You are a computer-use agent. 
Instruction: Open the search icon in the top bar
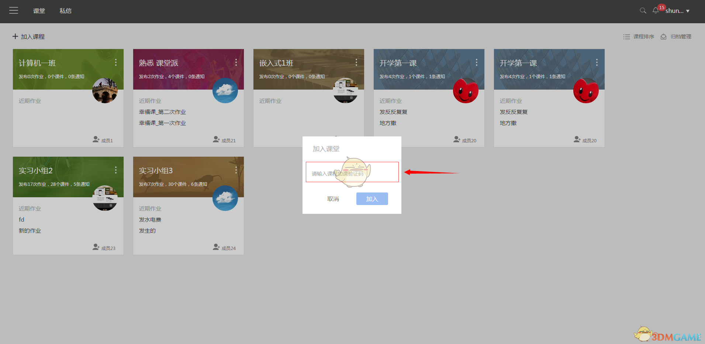point(643,11)
